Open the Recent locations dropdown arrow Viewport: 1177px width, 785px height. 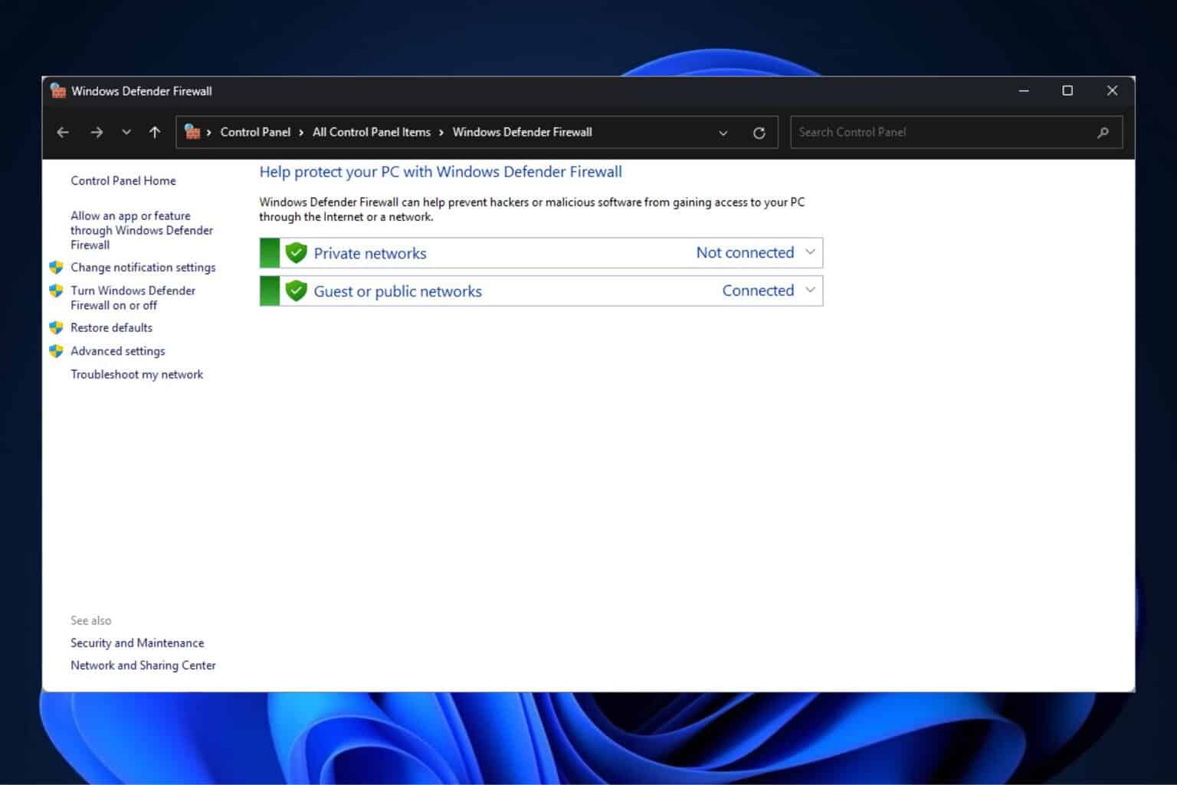(126, 133)
